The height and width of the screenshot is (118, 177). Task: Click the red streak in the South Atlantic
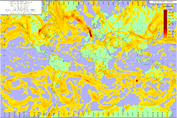click(x=87, y=80)
